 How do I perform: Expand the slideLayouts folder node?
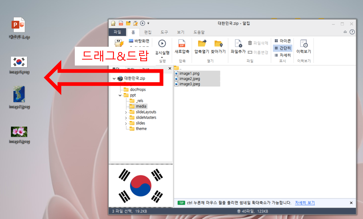click(x=126, y=112)
